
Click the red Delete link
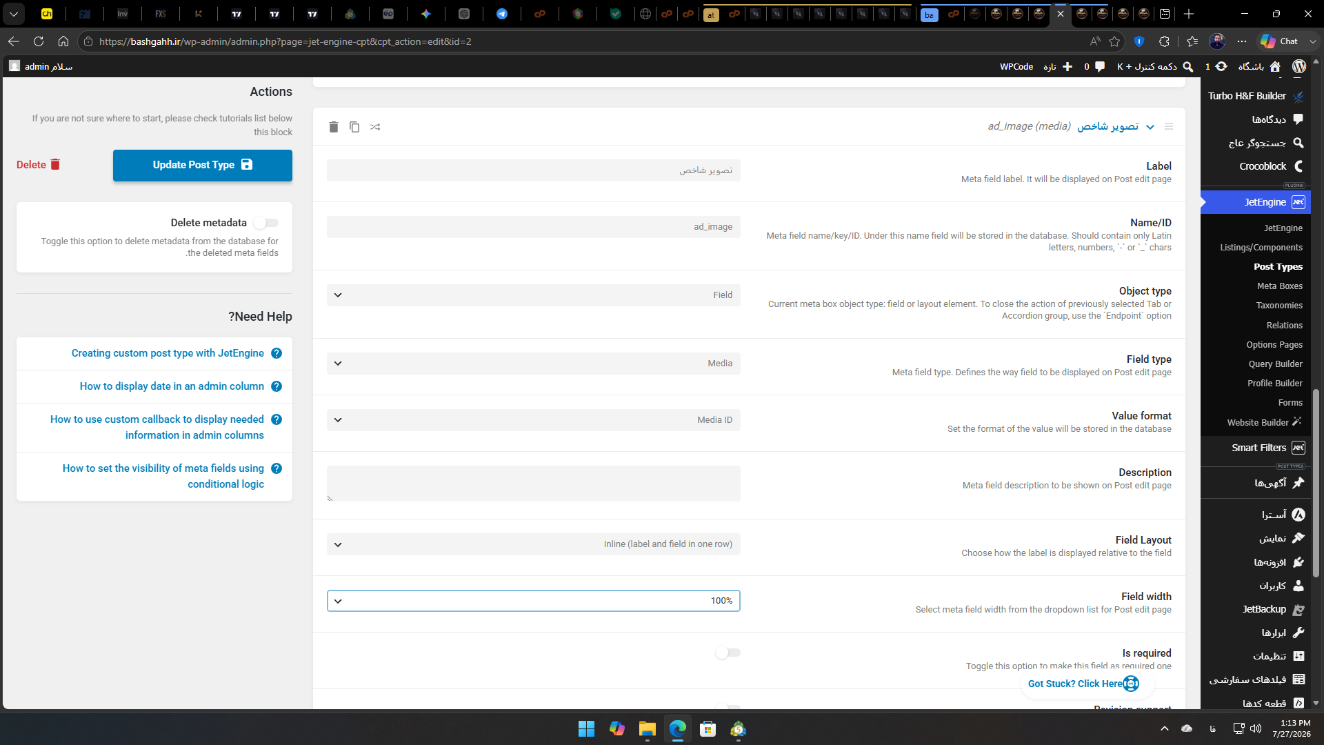pos(39,165)
